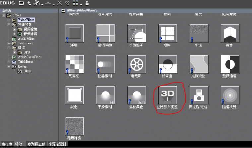This screenshot has width=252, height=148.
Task: Select the 老電影 old movie filter
Action: coord(137,64)
